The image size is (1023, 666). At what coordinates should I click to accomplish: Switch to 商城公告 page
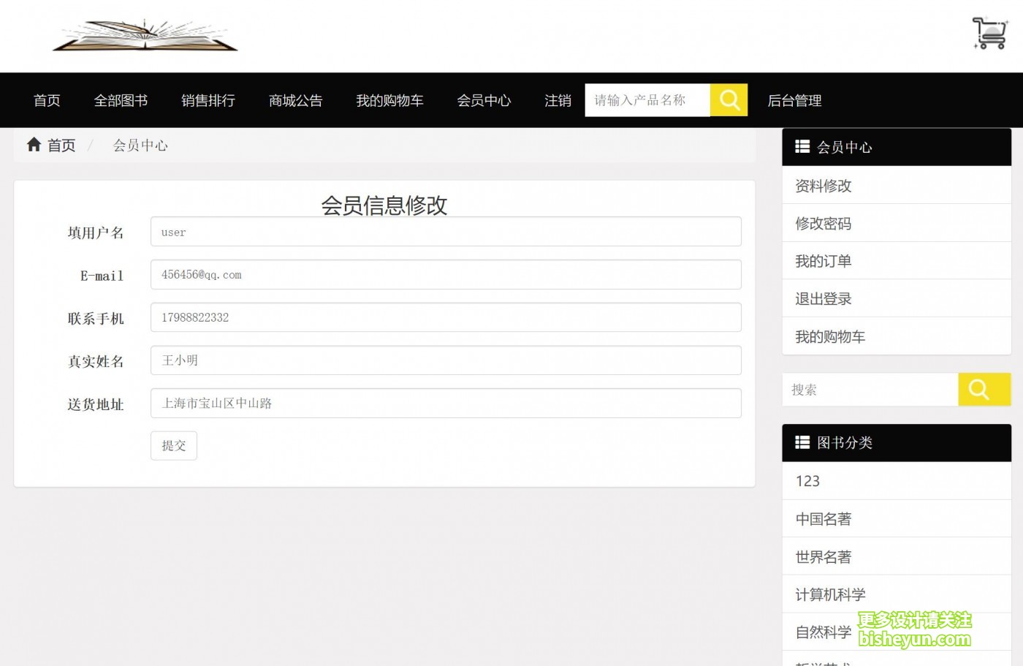click(295, 100)
